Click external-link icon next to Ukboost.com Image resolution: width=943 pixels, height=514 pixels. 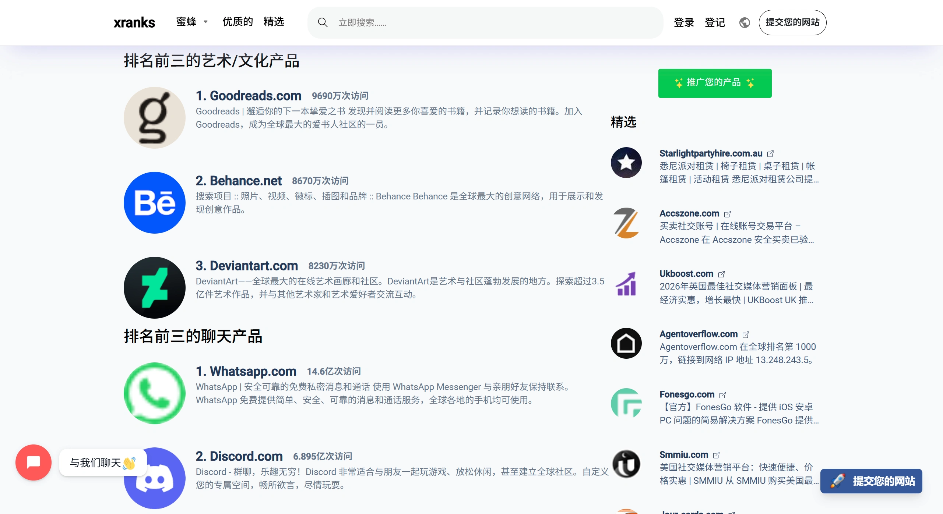point(721,274)
